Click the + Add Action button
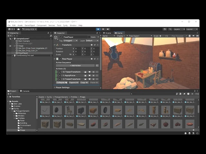The height and width of the screenshot is (154, 206). click(x=75, y=65)
